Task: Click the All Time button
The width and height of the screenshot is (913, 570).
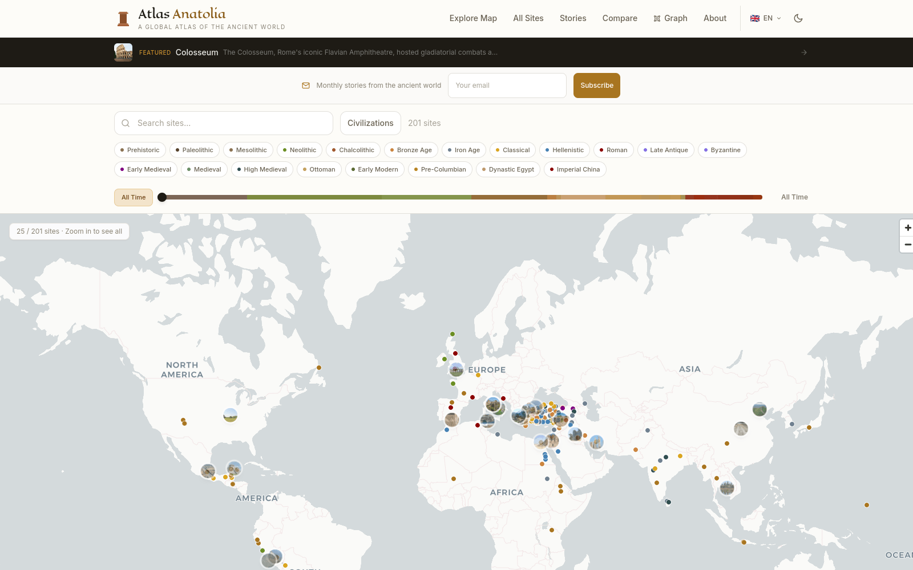Action: [x=134, y=197]
